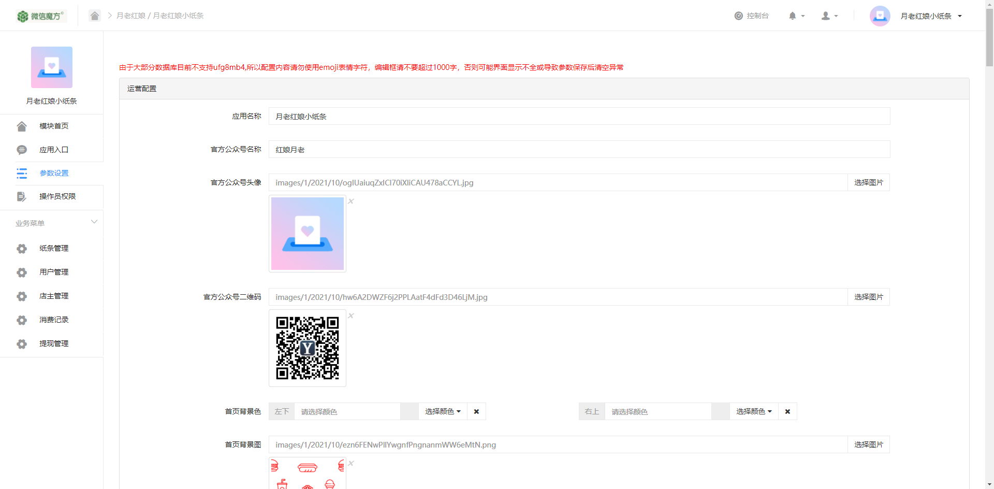Click the 公众号头像 preview thumbnail
994x489 pixels.
(x=308, y=234)
